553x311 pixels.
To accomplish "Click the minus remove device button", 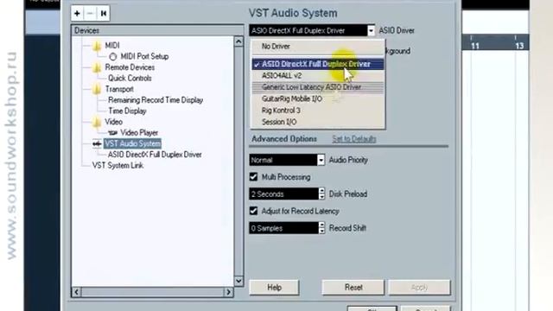I will point(90,14).
